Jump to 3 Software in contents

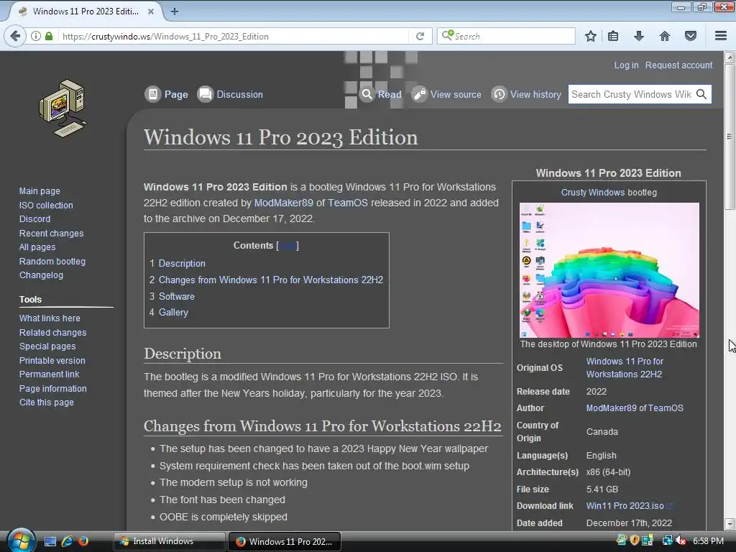(172, 296)
